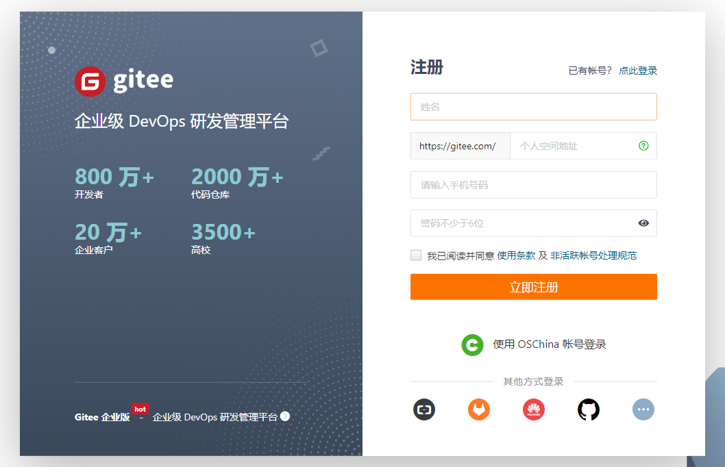Sign in with Huawei icon
Image resolution: width=725 pixels, height=467 pixels.
(534, 409)
